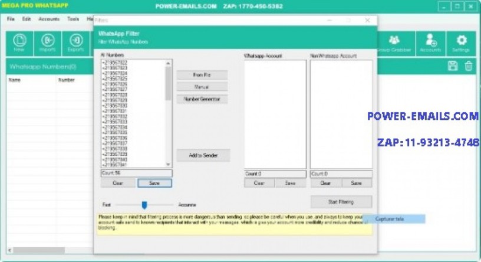Maximize the Mega Pro WhatsApp main window

click(457, 6)
